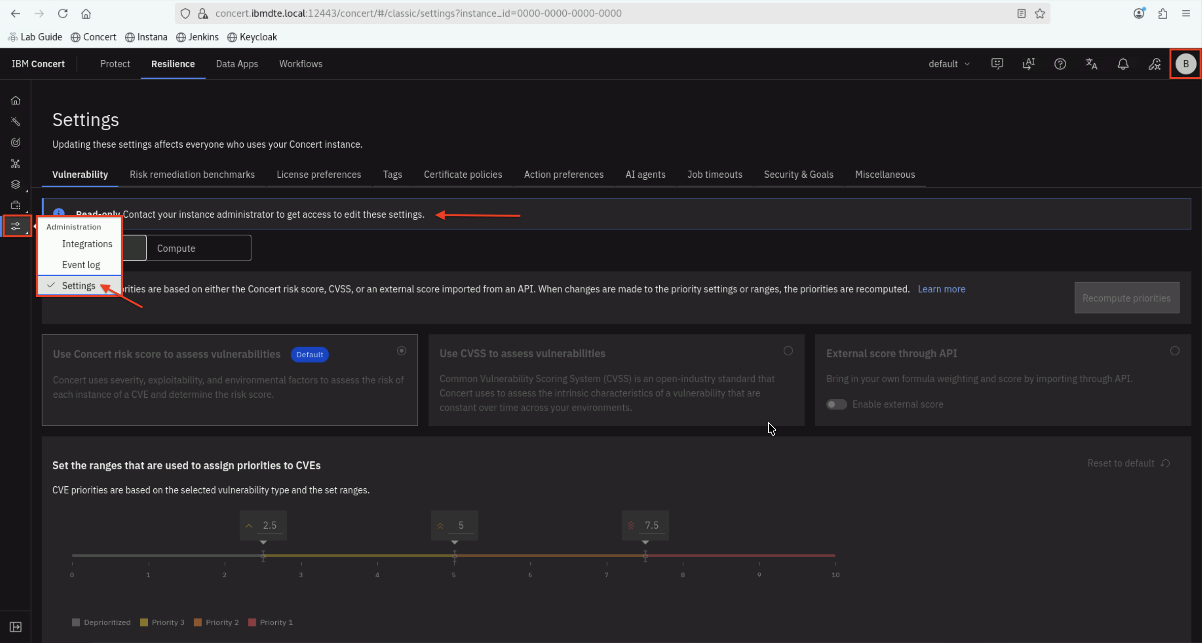Viewport: 1202px width, 643px height.
Task: Click the Reset to default icon
Action: (1166, 463)
